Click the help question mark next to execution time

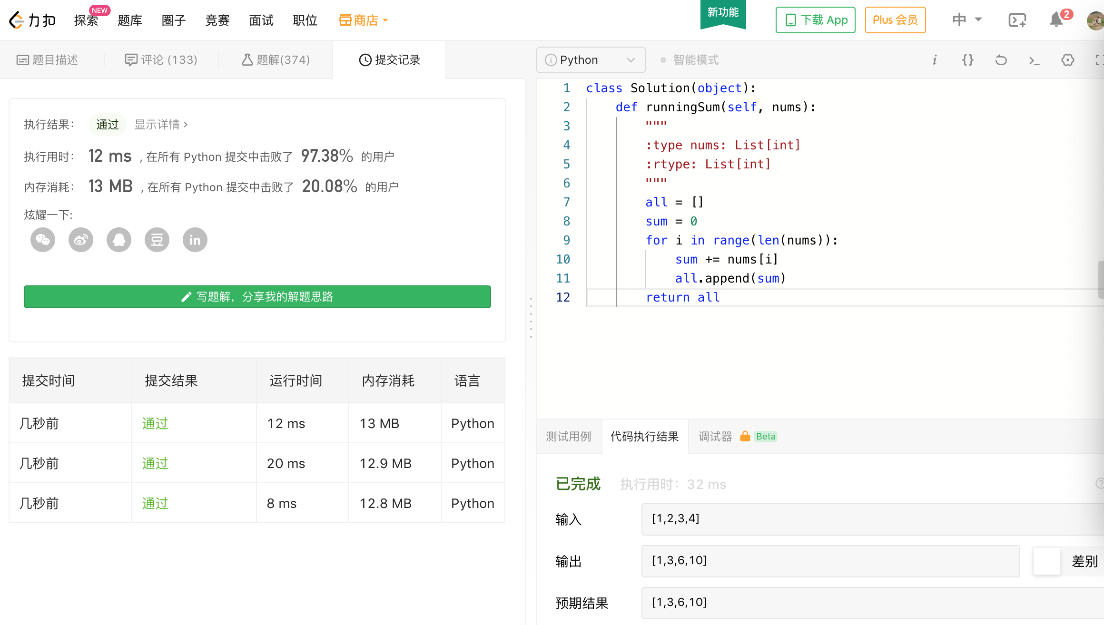pos(1100,483)
